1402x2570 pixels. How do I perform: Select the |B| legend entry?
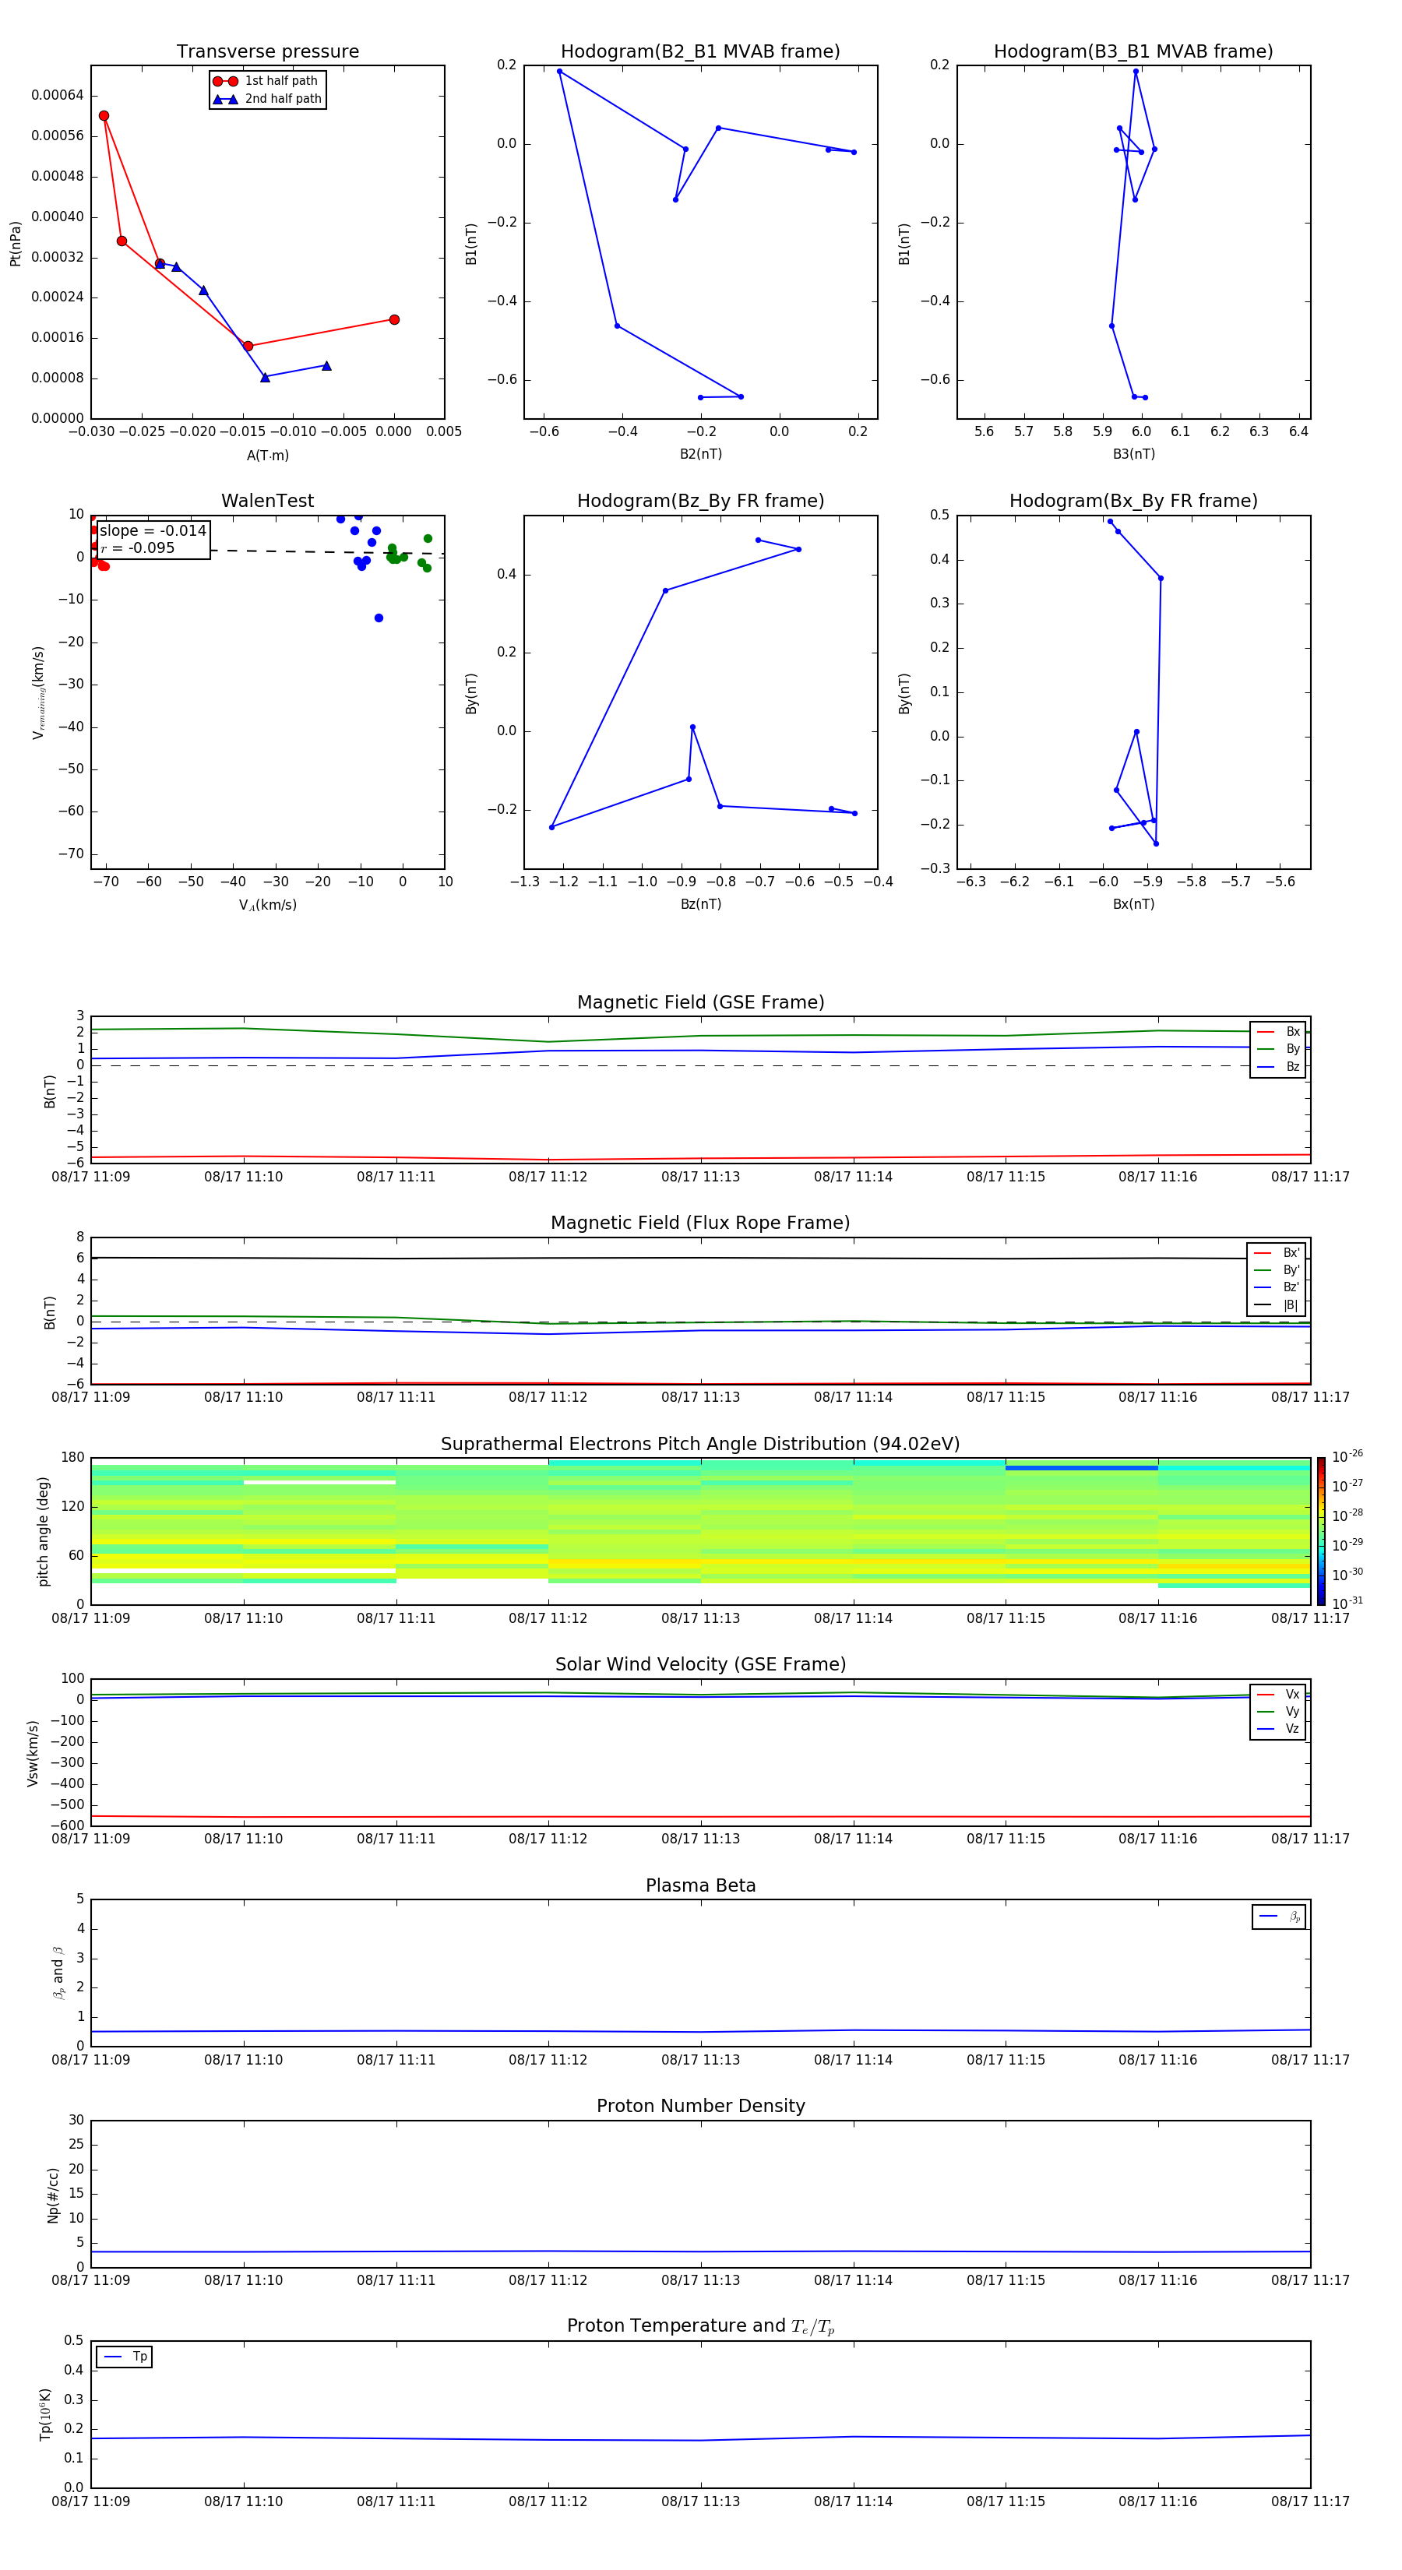[x=1277, y=1305]
